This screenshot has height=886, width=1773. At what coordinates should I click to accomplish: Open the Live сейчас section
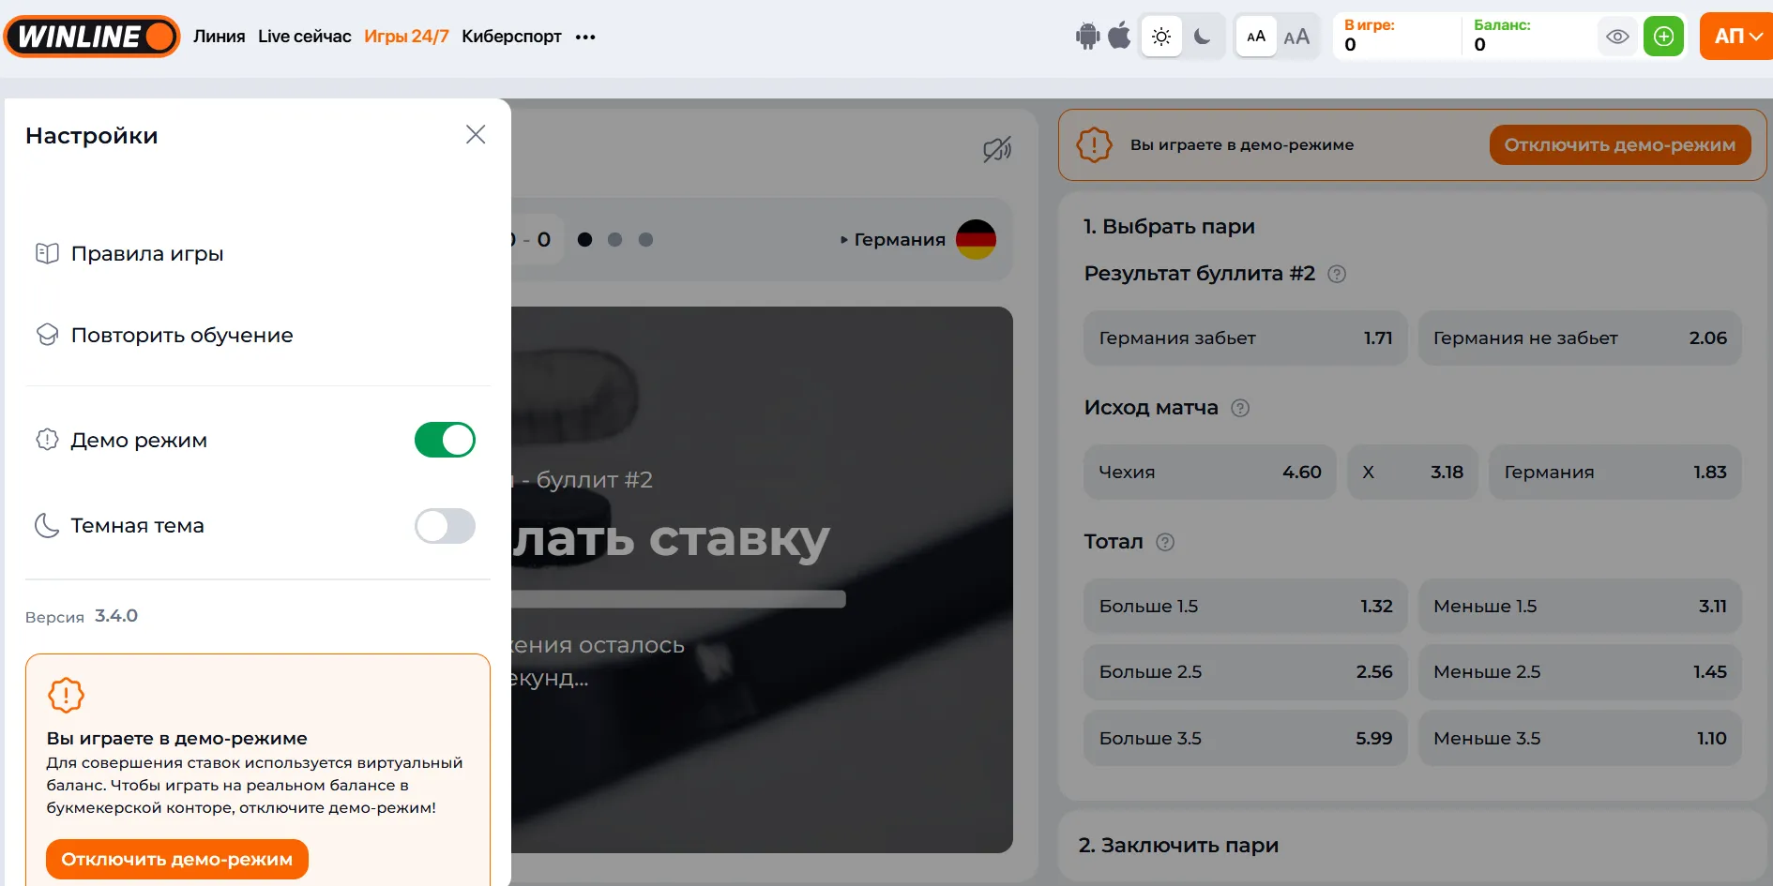point(304,37)
